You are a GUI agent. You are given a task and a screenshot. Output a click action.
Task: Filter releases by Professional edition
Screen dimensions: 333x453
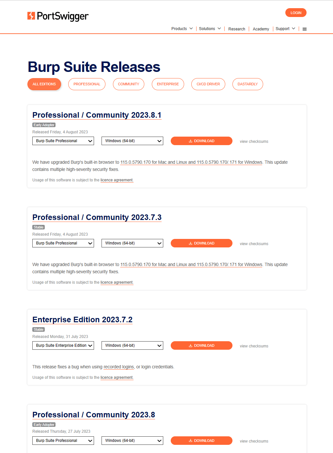pyautogui.click(x=87, y=84)
